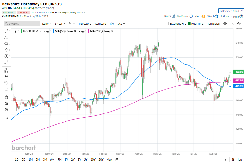Image resolution: width=246 pixels, height=166 pixels.
Task: Toggle the Real-Time green checkbox
Action: (x=189, y=23)
